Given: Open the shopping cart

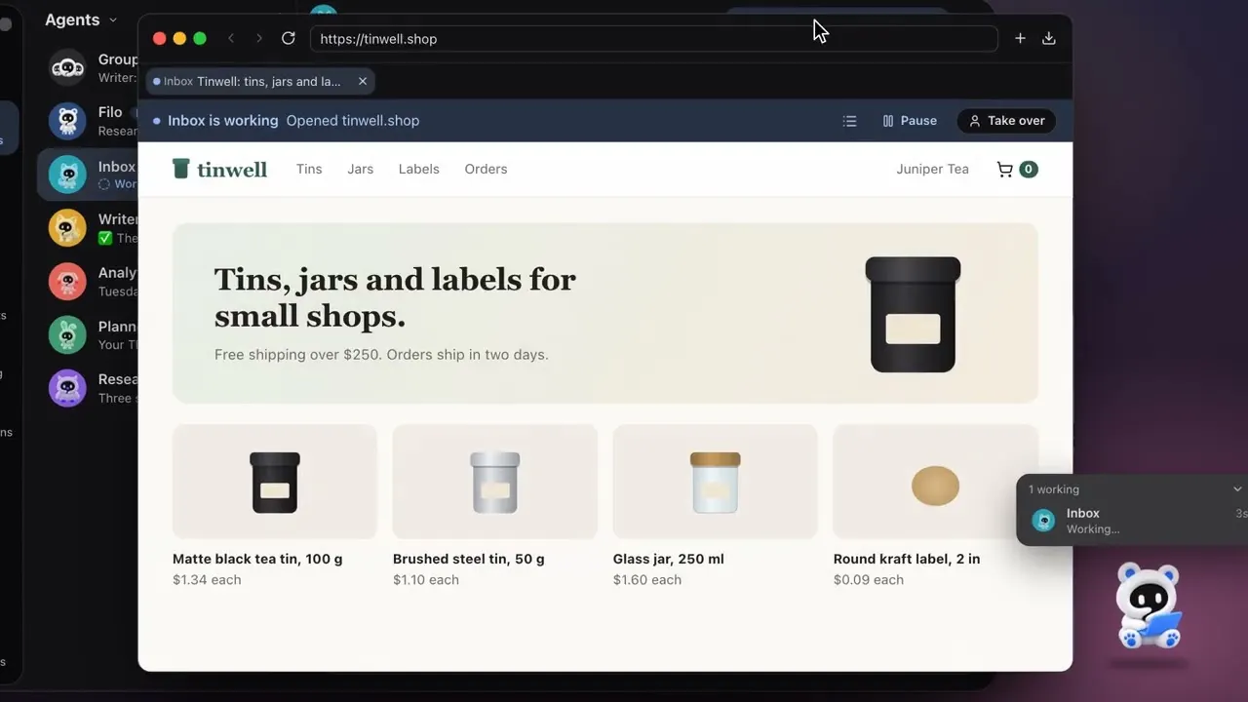Looking at the screenshot, I should (1017, 170).
